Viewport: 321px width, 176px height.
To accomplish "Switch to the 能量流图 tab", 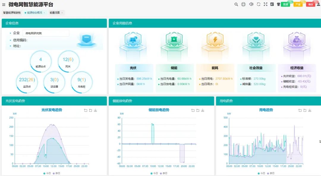I will pyautogui.click(x=55, y=13).
